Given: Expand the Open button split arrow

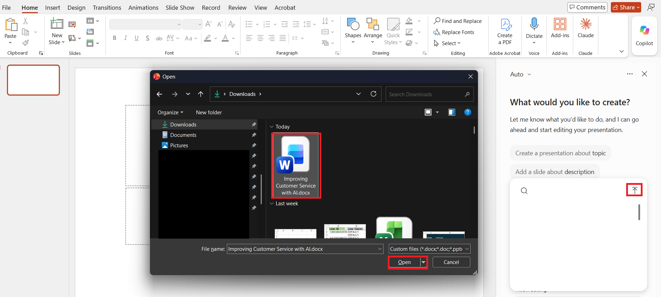Looking at the screenshot, I should 423,262.
